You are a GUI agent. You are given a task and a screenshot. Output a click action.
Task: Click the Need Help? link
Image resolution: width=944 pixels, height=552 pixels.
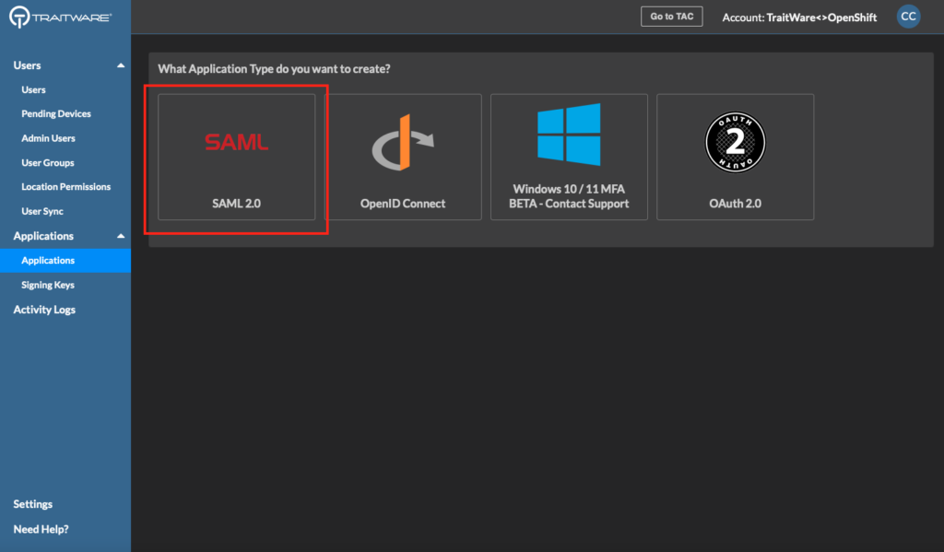tap(41, 529)
